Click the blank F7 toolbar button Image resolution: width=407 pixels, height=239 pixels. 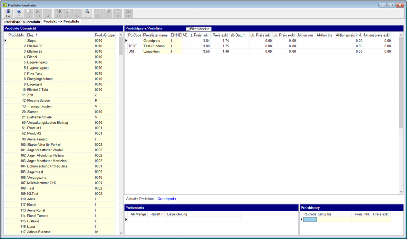[x=78, y=13]
